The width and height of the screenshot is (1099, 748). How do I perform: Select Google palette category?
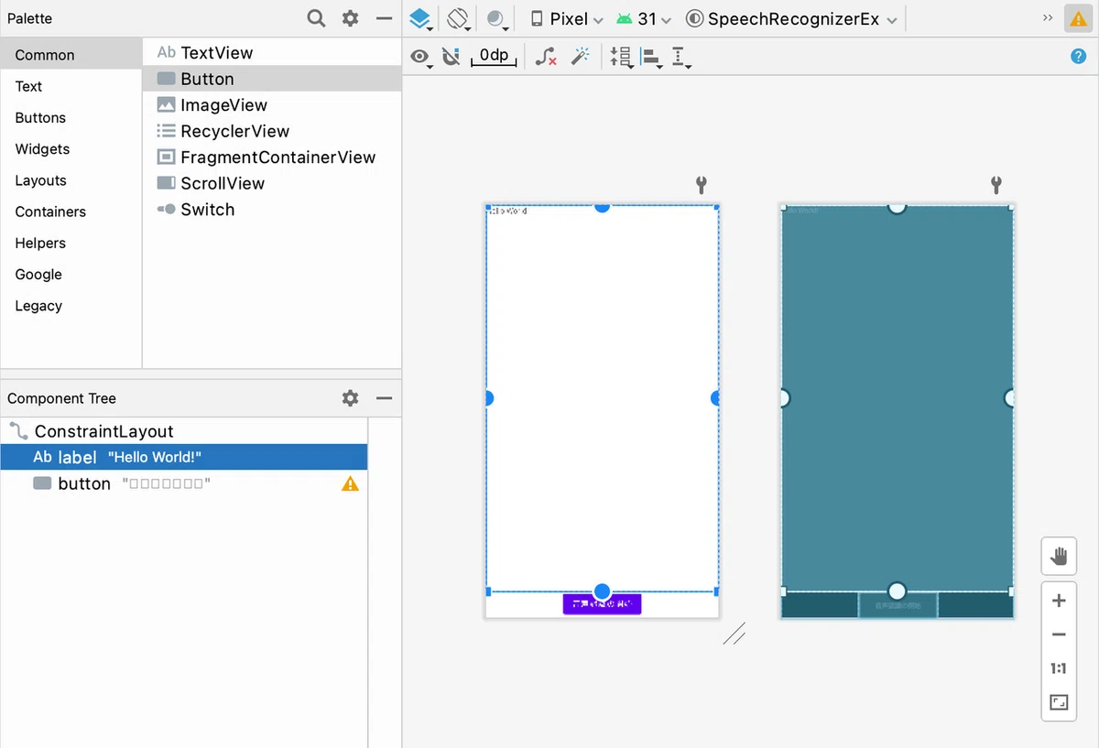click(71, 274)
